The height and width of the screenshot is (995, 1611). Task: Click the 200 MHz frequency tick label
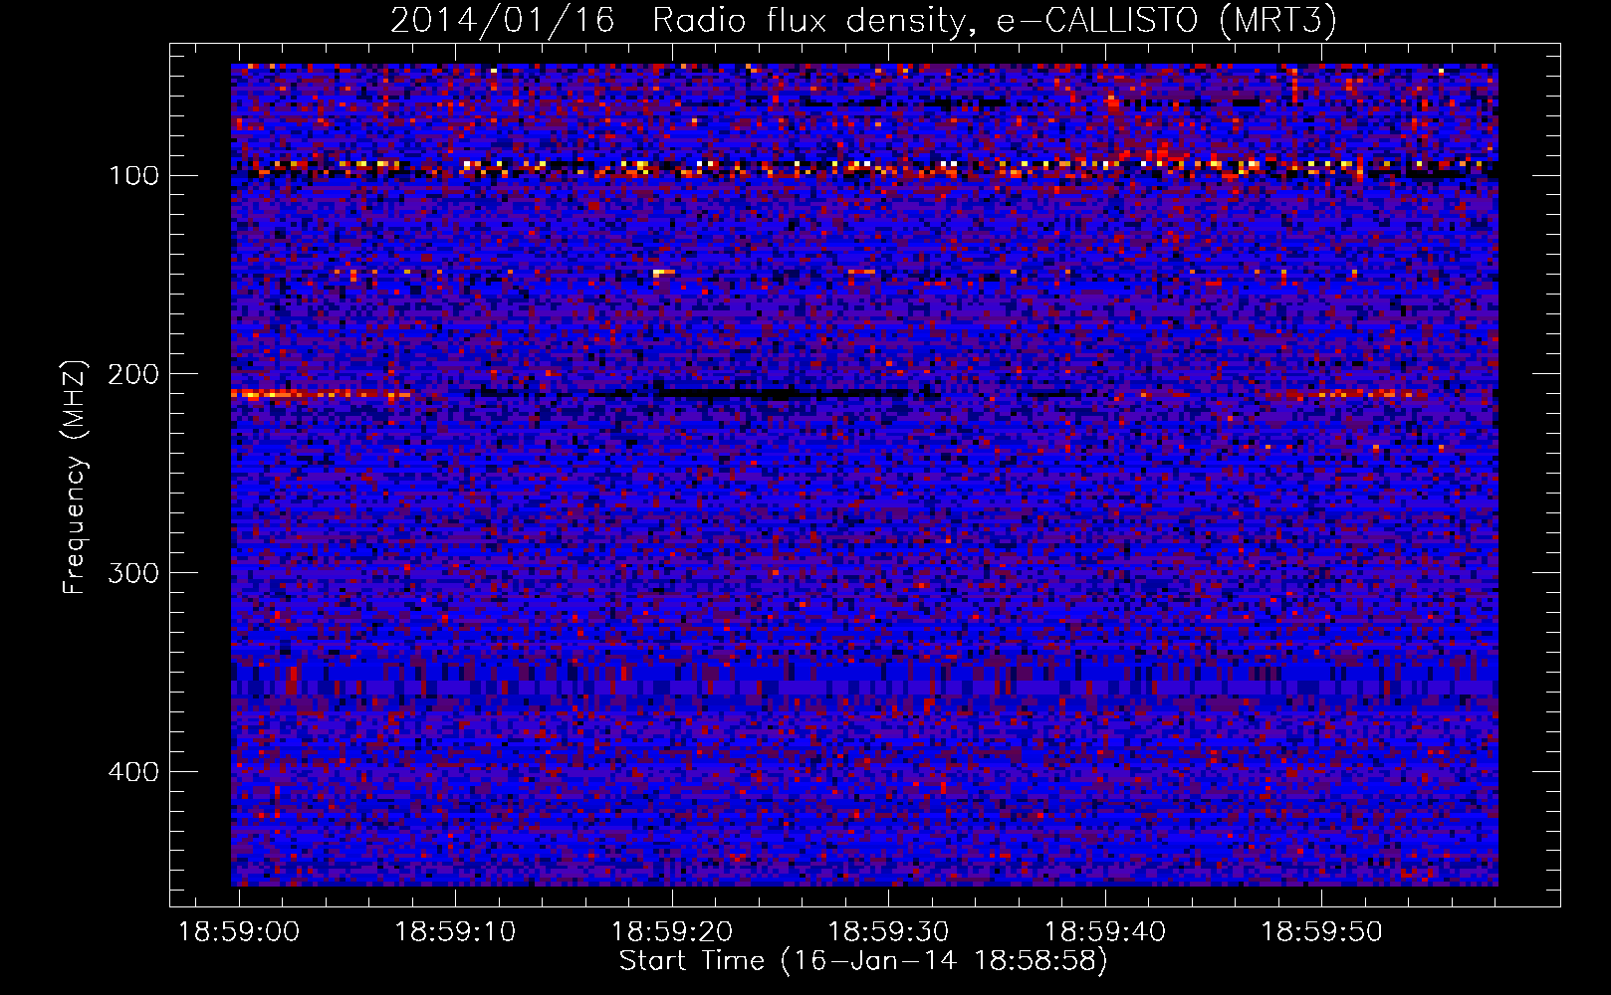(133, 375)
